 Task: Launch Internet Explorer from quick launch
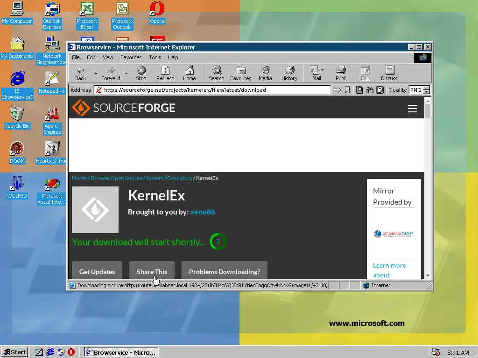(50, 352)
